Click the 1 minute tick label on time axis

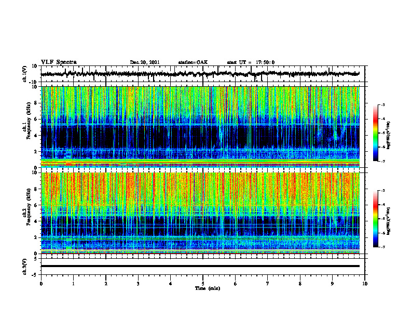(73, 284)
